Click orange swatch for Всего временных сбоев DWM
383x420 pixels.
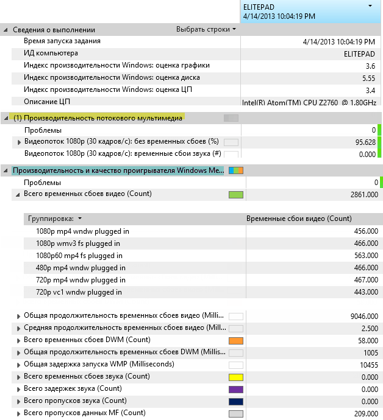pos(236,341)
